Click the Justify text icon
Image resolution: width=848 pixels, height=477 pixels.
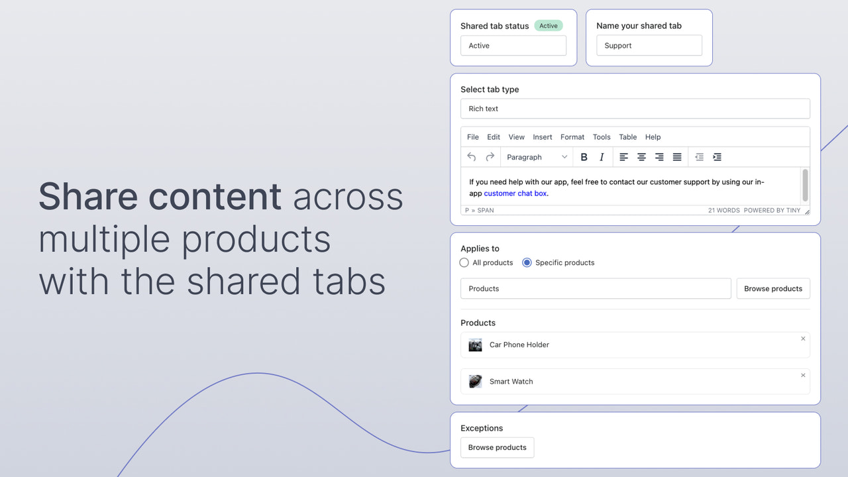click(x=677, y=157)
